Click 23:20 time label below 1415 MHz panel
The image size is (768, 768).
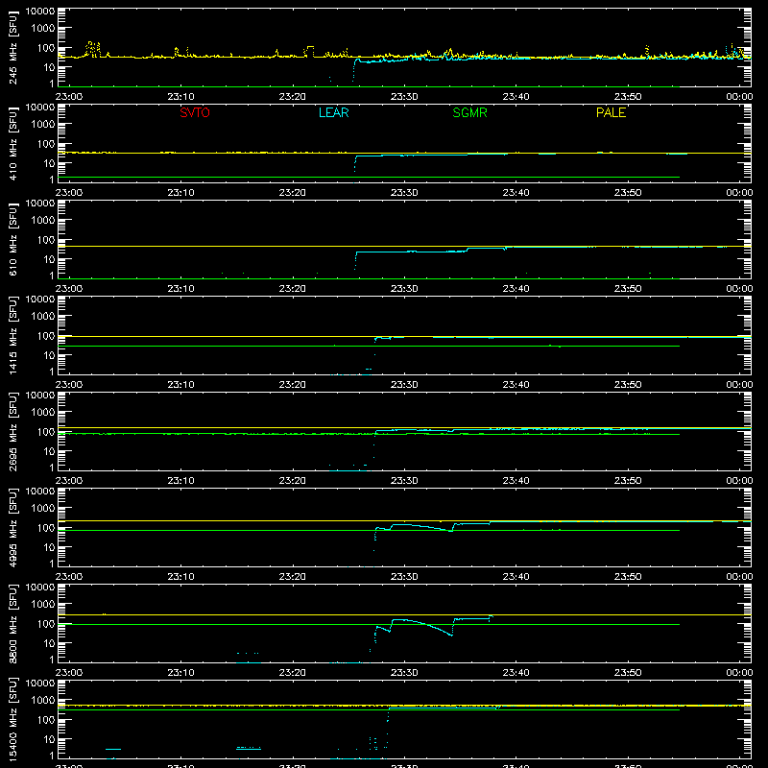pos(293,385)
